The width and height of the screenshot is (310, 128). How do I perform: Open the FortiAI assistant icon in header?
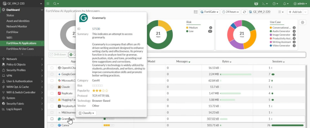pos(256,4)
